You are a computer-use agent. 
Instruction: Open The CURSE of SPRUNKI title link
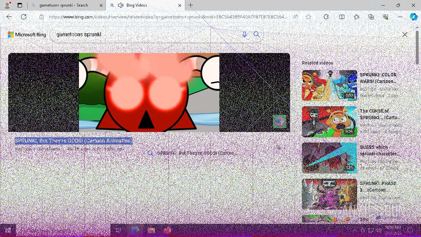click(380, 114)
